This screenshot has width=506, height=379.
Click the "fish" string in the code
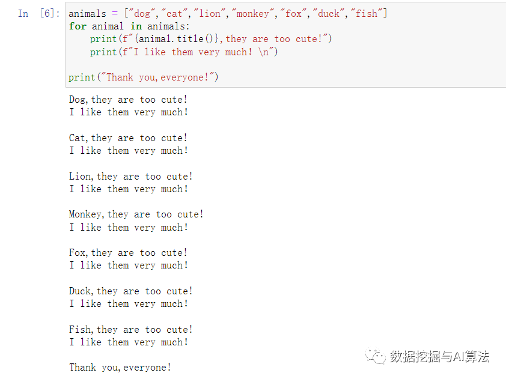pyautogui.click(x=366, y=13)
